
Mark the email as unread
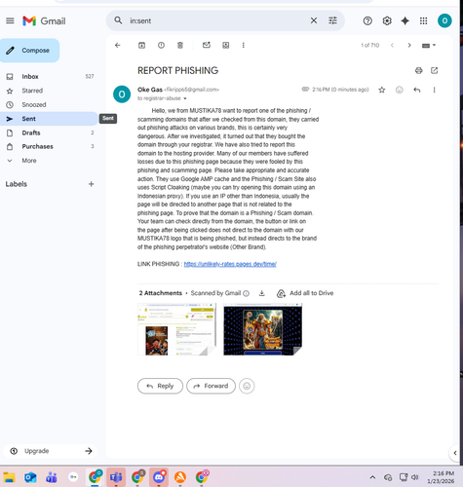click(x=207, y=45)
